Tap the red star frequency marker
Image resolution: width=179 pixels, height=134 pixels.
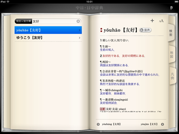101,30
